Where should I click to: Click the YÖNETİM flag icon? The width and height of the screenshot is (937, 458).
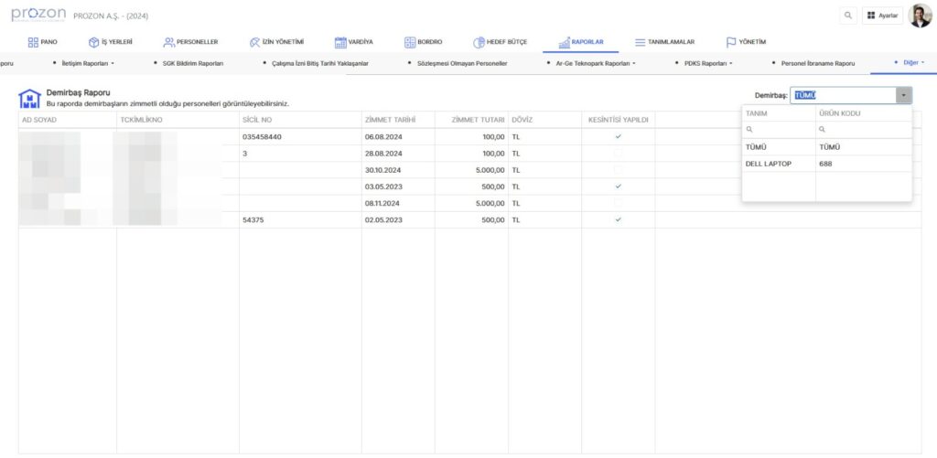pos(731,42)
